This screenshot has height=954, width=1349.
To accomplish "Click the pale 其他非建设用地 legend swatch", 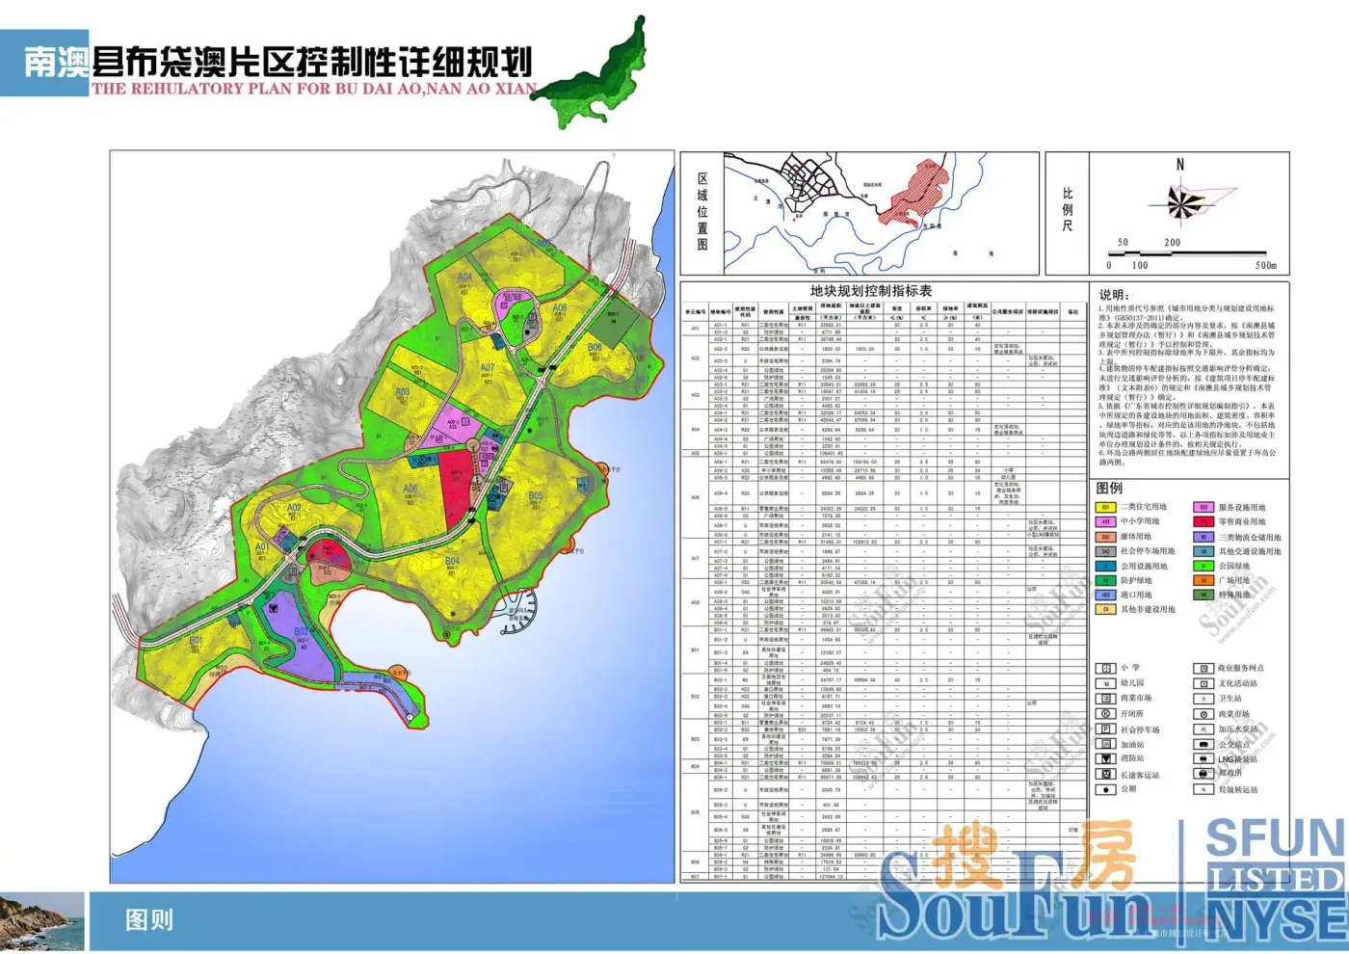I will pyautogui.click(x=1105, y=610).
